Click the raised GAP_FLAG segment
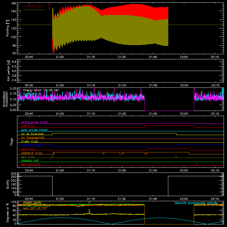227x227 pixels. click(x=169, y=125)
